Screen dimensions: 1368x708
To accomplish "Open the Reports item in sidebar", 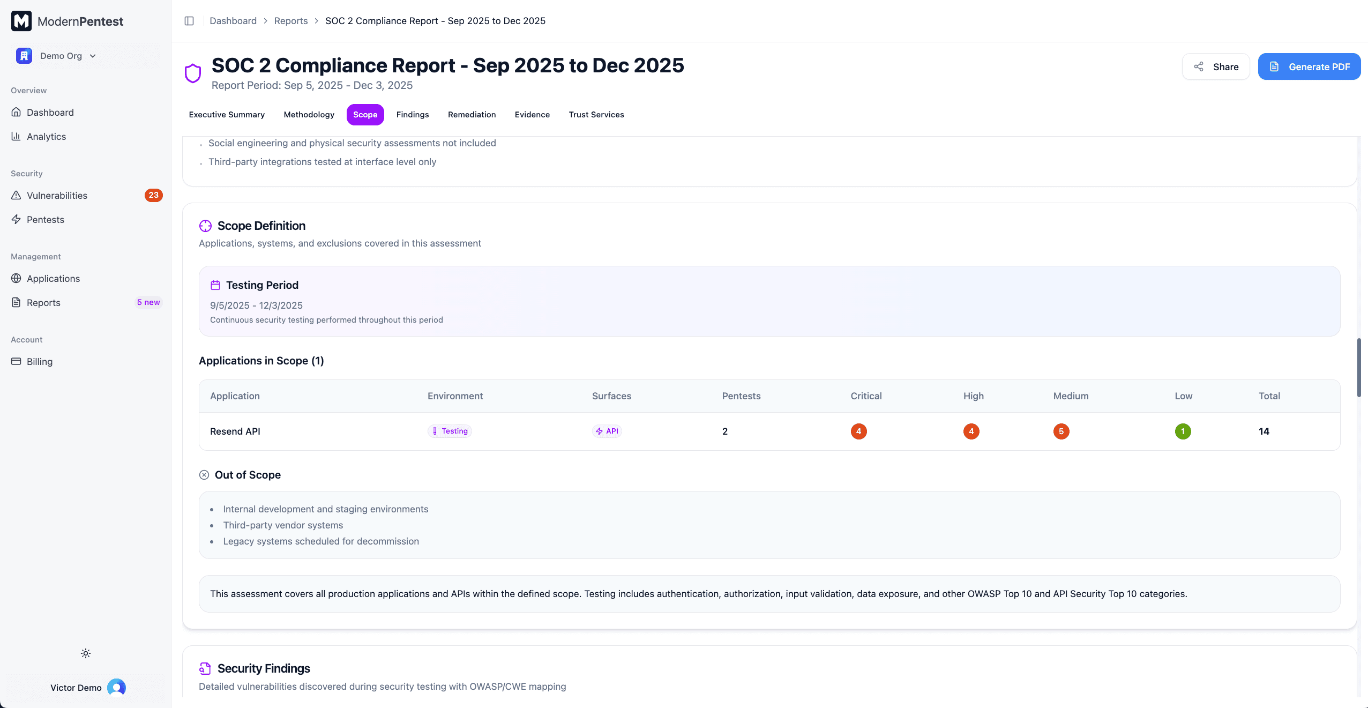I will click(43, 302).
